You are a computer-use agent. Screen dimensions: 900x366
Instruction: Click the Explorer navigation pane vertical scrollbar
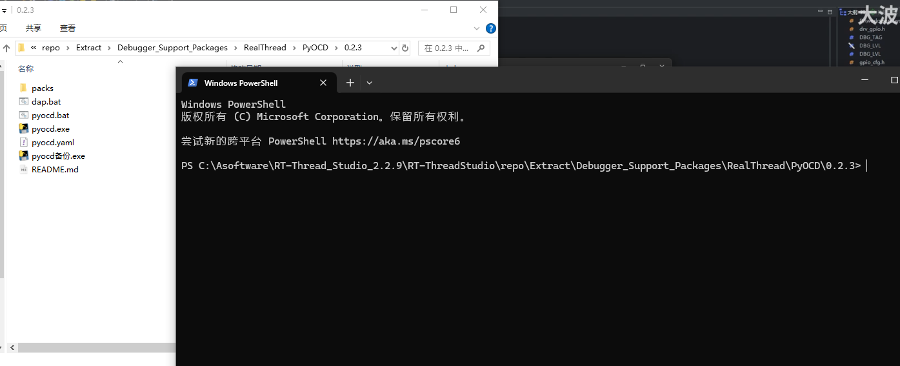click(x=2, y=174)
